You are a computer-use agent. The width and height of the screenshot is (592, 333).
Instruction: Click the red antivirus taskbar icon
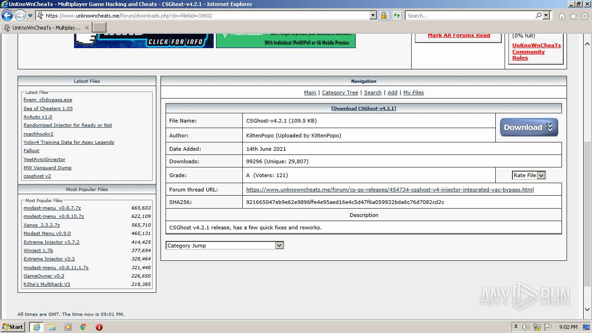99,327
